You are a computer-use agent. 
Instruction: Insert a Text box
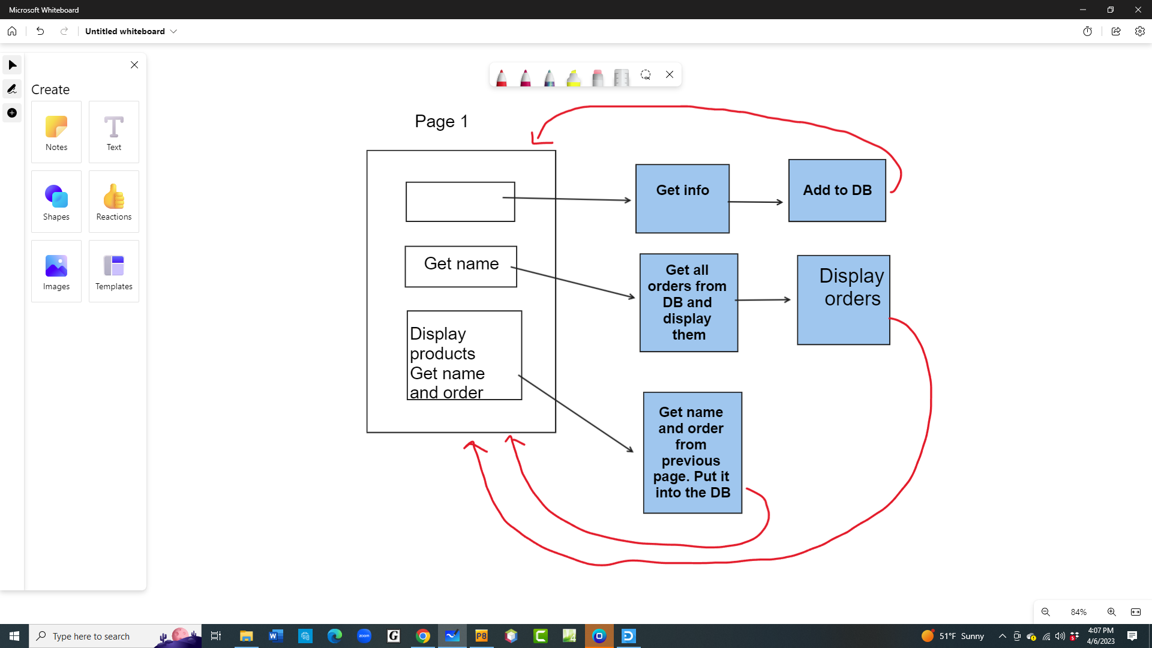pyautogui.click(x=114, y=132)
